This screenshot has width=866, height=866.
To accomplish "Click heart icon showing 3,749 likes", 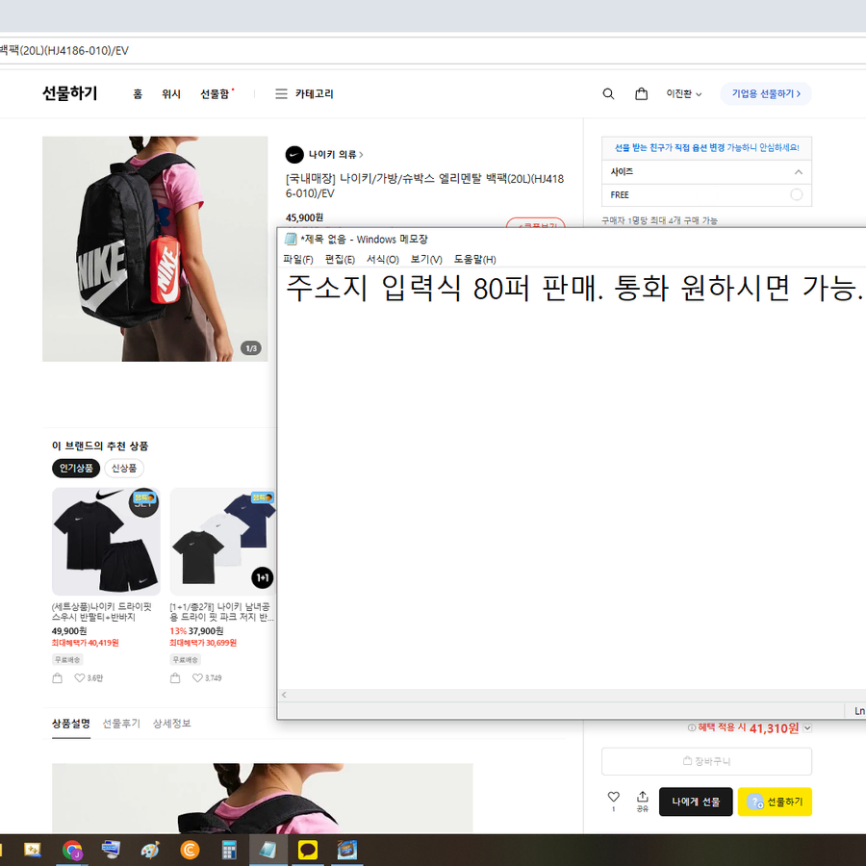I will (x=197, y=677).
